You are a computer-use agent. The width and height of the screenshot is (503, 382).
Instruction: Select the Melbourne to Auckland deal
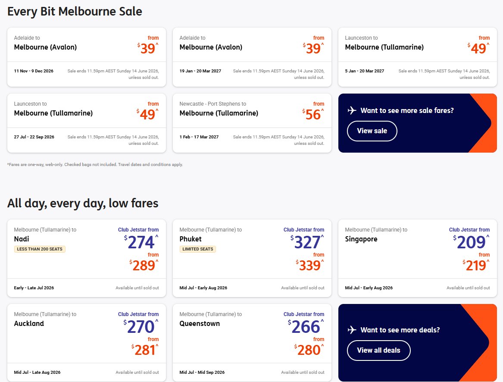click(87, 342)
